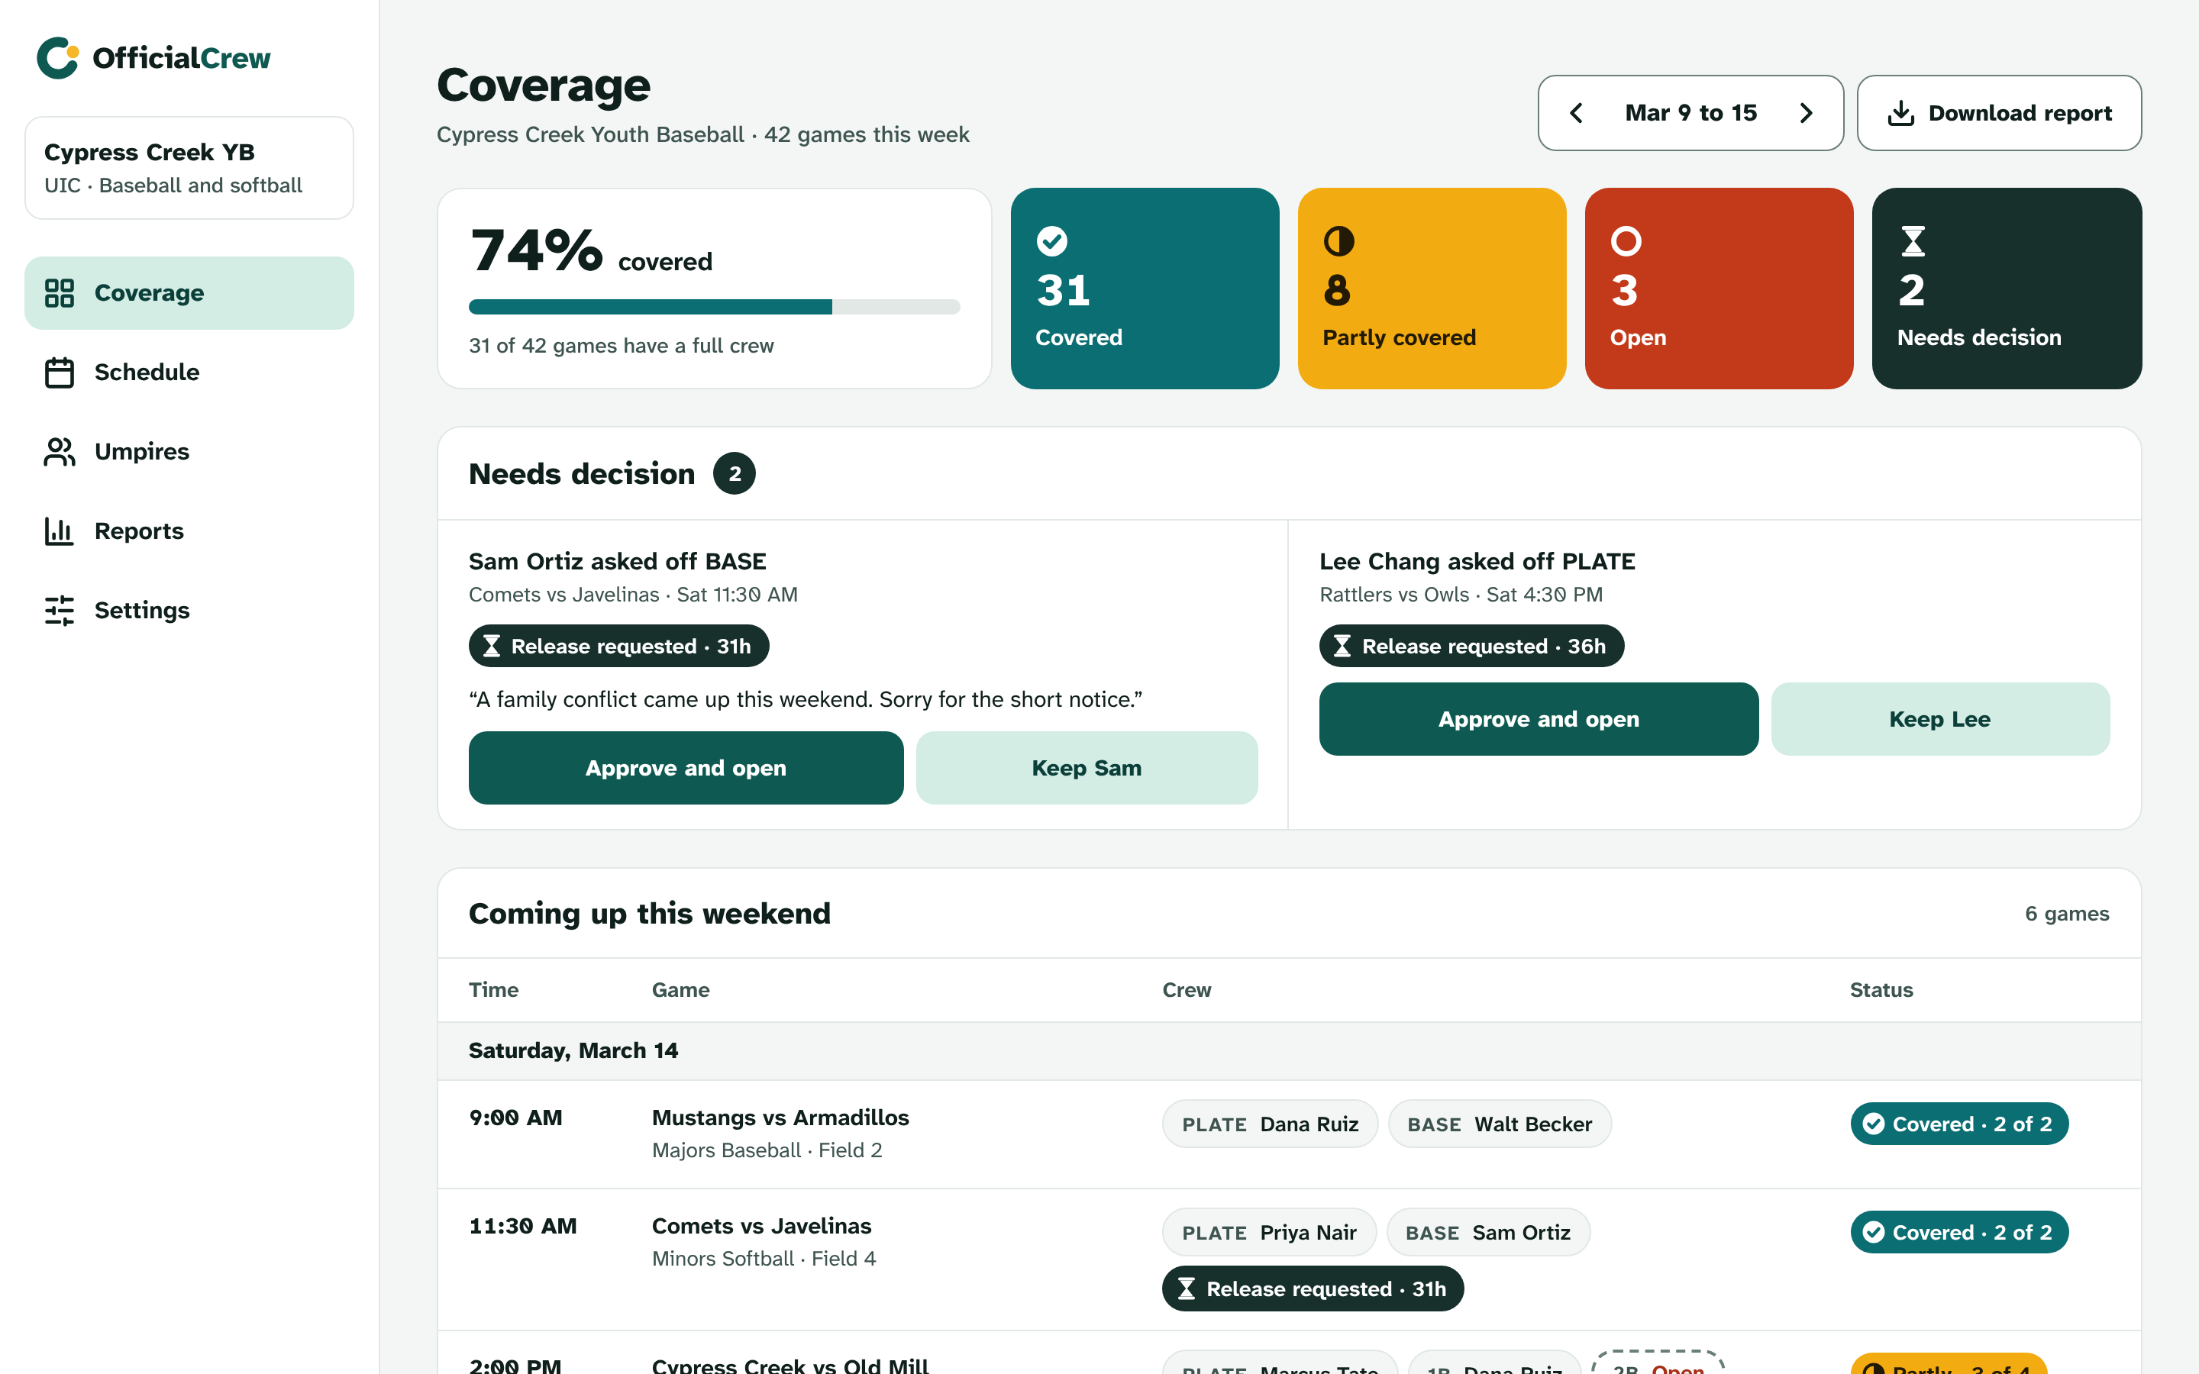Screen dimensions: 2199x1374
Task: Click checkmark icon in Comets vs Javelinas status
Action: tap(1874, 1232)
